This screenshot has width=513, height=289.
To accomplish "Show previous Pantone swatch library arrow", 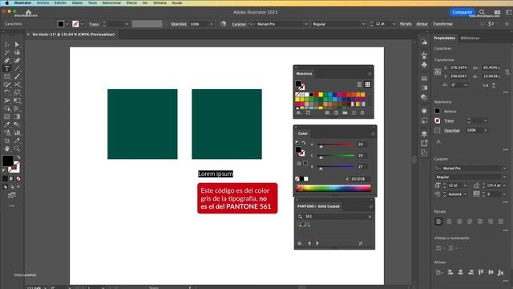I will [x=309, y=243].
